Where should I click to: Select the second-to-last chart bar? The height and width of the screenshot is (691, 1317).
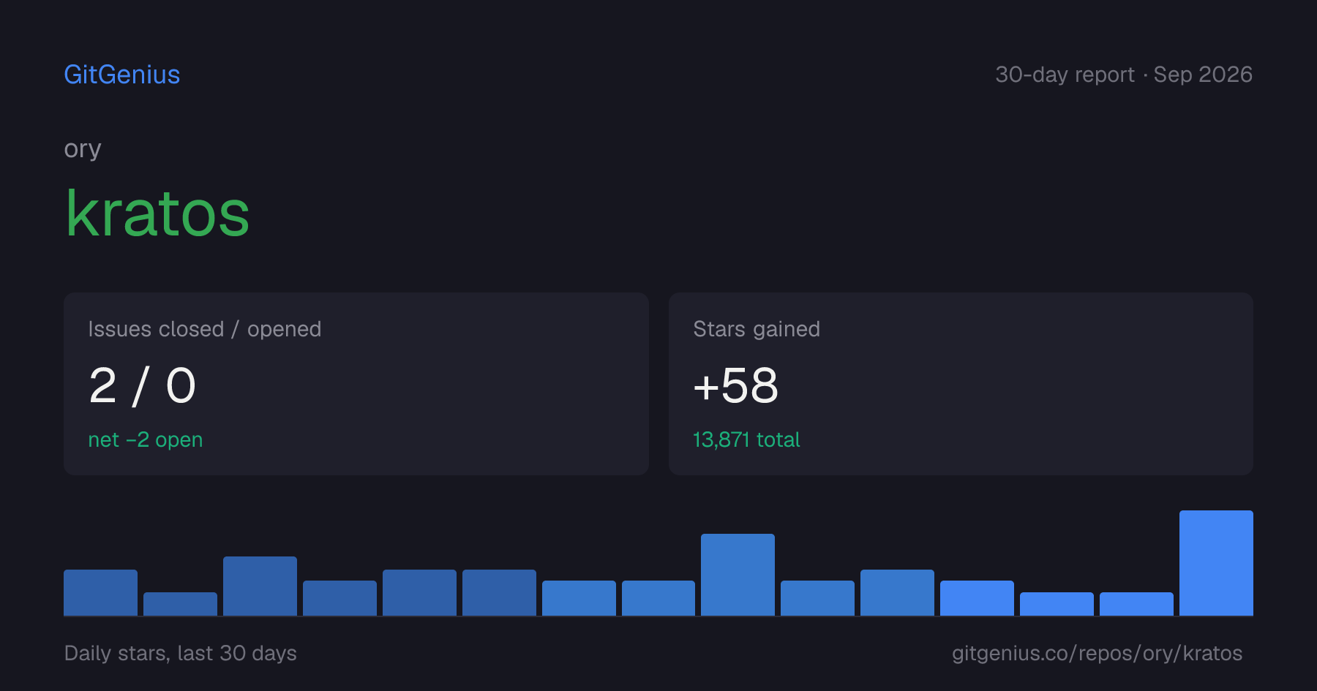tap(1136, 604)
